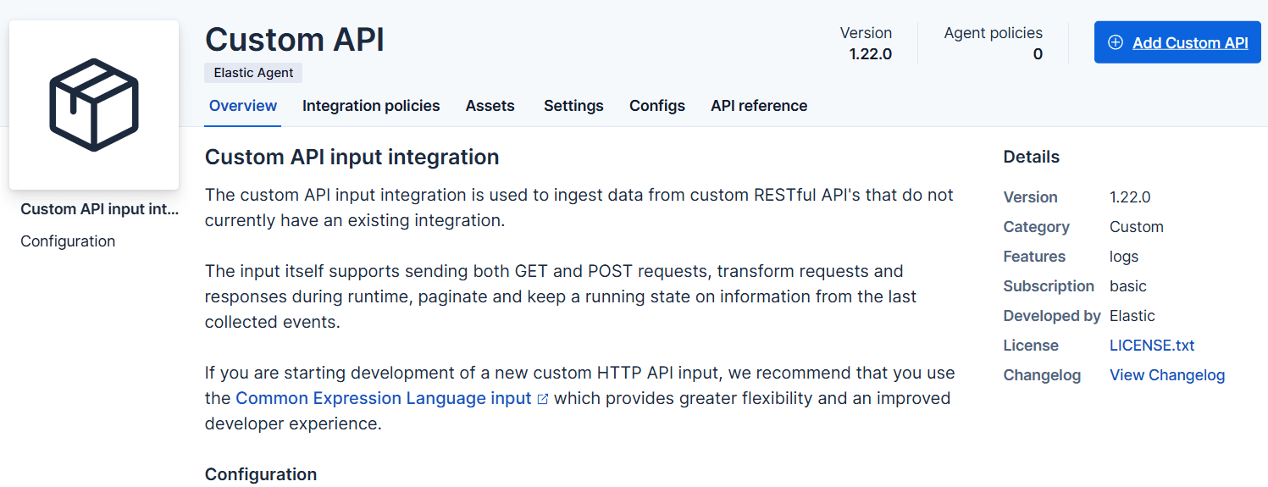
Task: Open the Common Expression Language input link
Action: 383,398
